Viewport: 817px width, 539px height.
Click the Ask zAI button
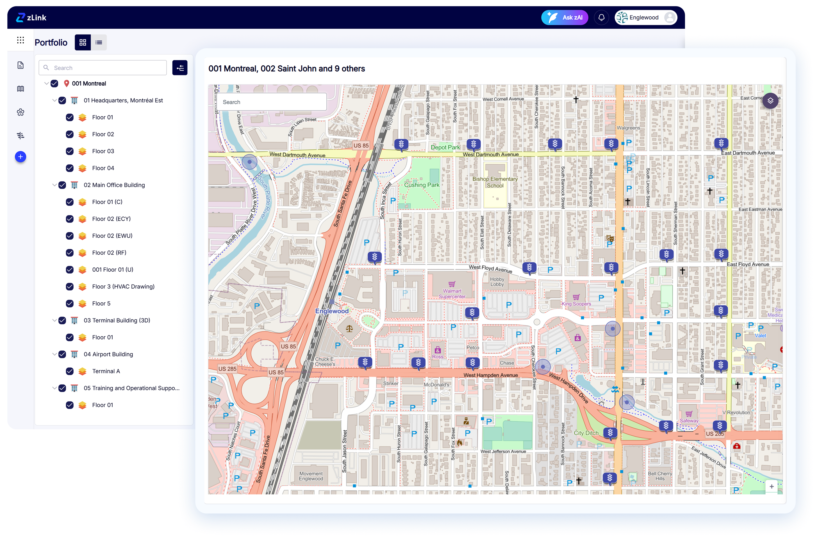[x=564, y=17]
